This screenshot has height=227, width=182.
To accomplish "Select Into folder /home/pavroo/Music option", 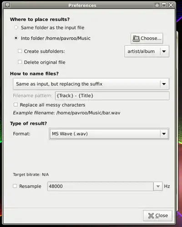I will [16, 38].
